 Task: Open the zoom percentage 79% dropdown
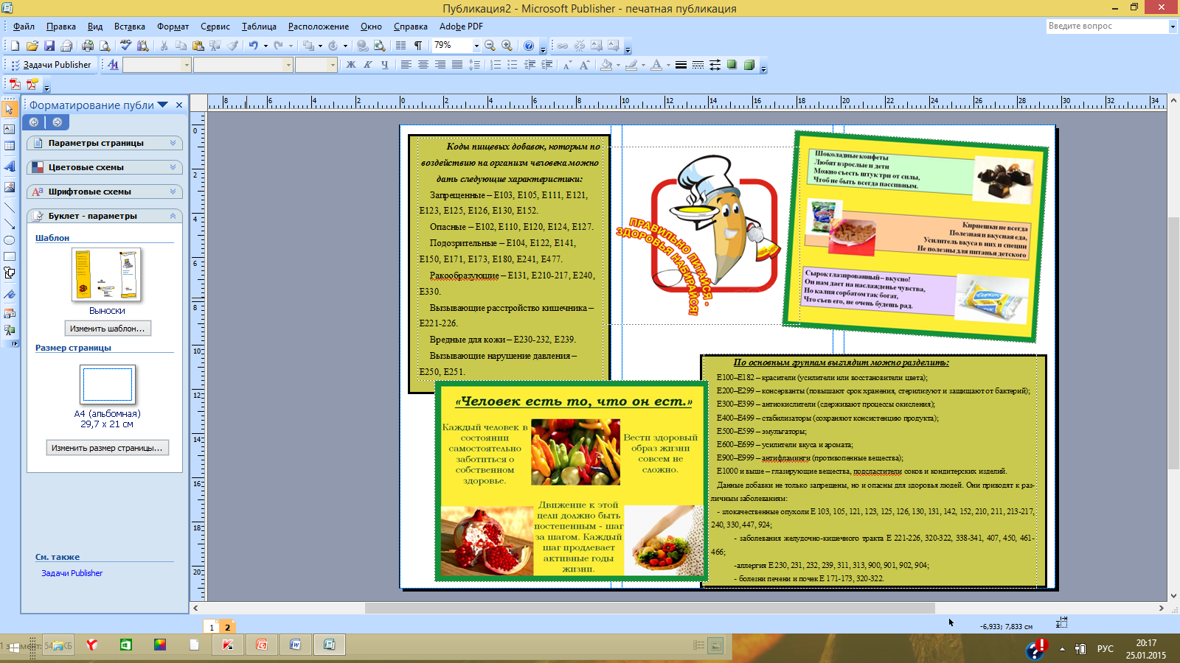tap(476, 46)
